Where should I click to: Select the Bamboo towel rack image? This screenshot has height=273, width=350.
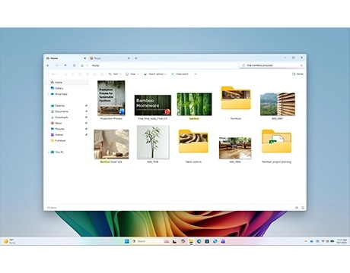[x=111, y=144]
